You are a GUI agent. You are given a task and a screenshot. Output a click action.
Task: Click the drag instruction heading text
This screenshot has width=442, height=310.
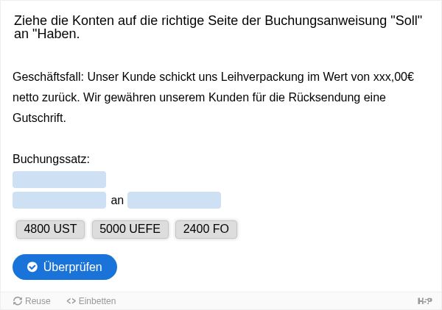click(x=218, y=27)
